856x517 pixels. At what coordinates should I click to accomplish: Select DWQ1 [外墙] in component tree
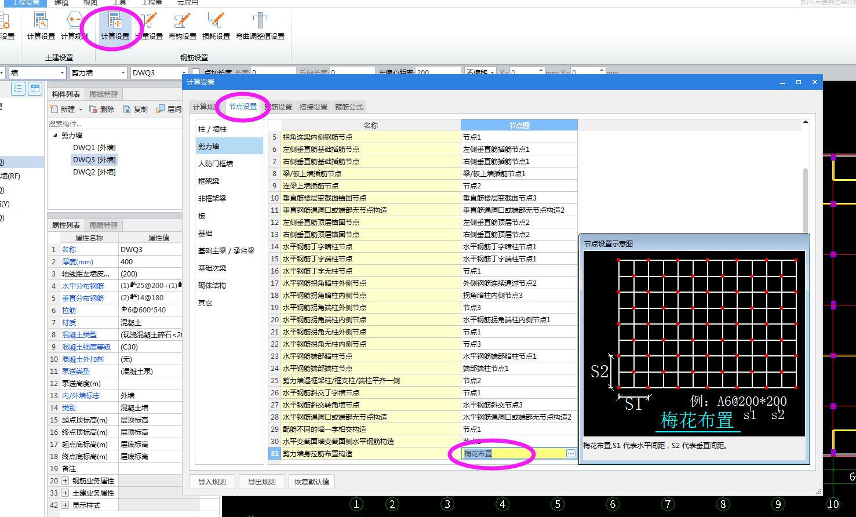pos(94,148)
